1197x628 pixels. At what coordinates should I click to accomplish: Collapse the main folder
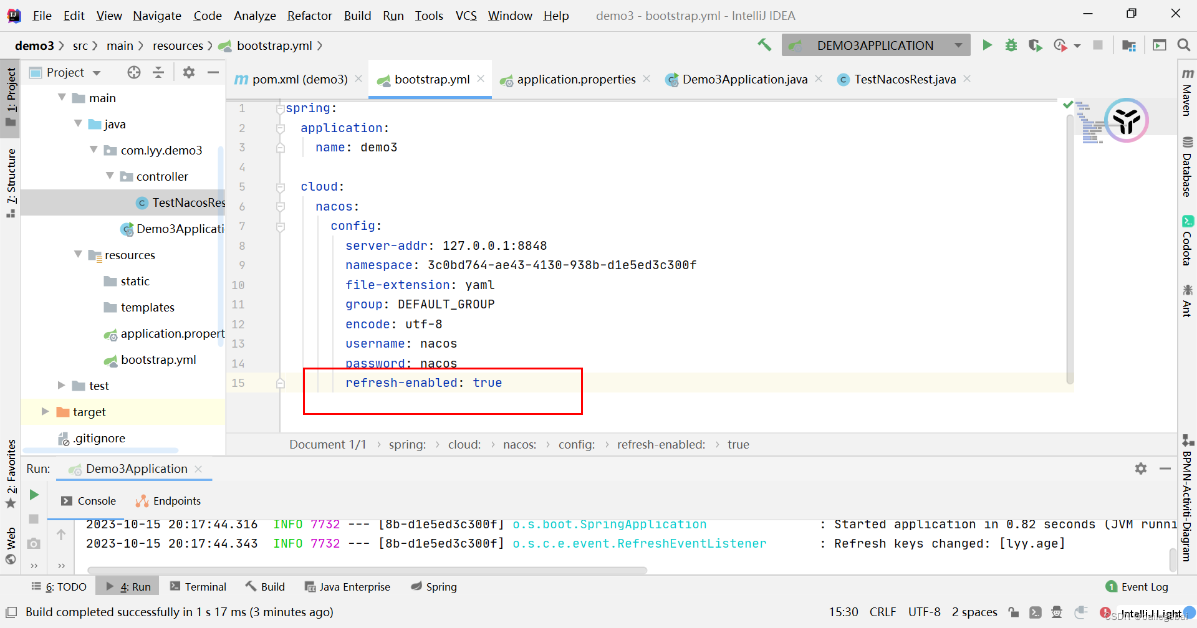click(x=62, y=97)
